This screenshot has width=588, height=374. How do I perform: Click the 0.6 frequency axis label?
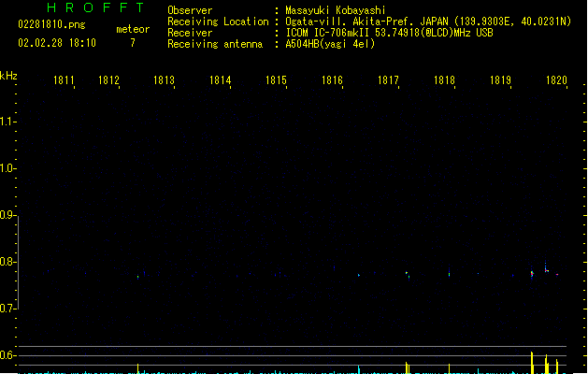[7, 355]
